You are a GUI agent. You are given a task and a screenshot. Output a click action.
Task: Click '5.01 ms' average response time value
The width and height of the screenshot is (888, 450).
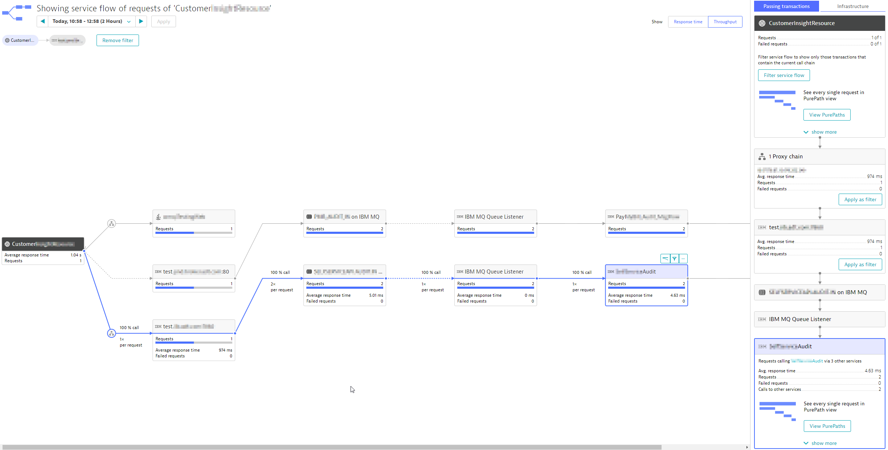[376, 295]
